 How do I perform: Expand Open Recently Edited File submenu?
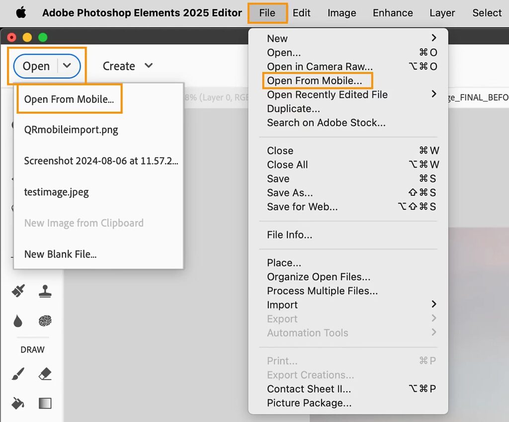[433, 94]
